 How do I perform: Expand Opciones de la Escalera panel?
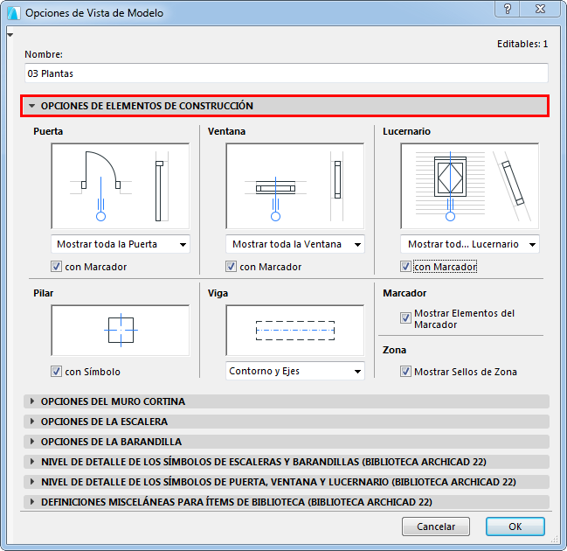coord(287,422)
